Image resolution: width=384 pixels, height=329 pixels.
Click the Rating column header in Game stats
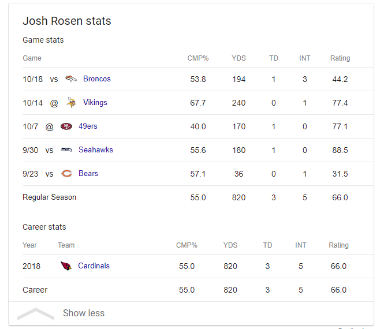340,58
